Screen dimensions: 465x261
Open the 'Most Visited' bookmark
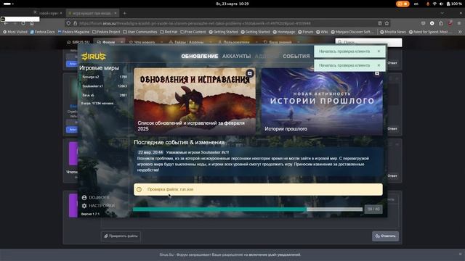click(15, 32)
